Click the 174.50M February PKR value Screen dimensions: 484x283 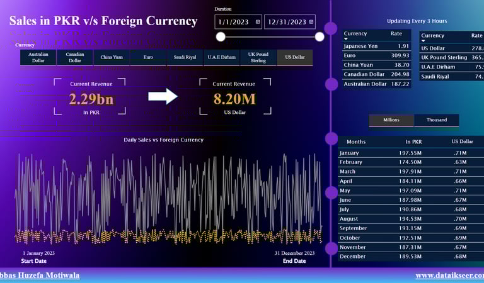click(x=410, y=162)
